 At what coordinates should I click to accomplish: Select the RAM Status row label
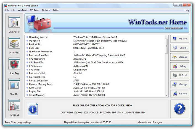pos(35,88)
